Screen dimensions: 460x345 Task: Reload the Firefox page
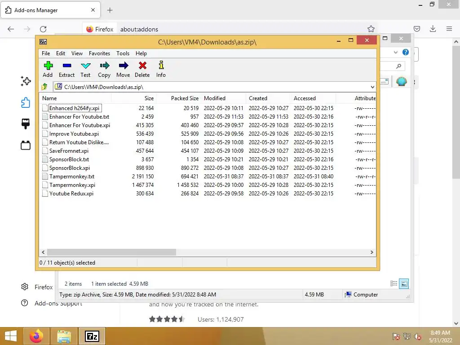pyautogui.click(x=43, y=29)
